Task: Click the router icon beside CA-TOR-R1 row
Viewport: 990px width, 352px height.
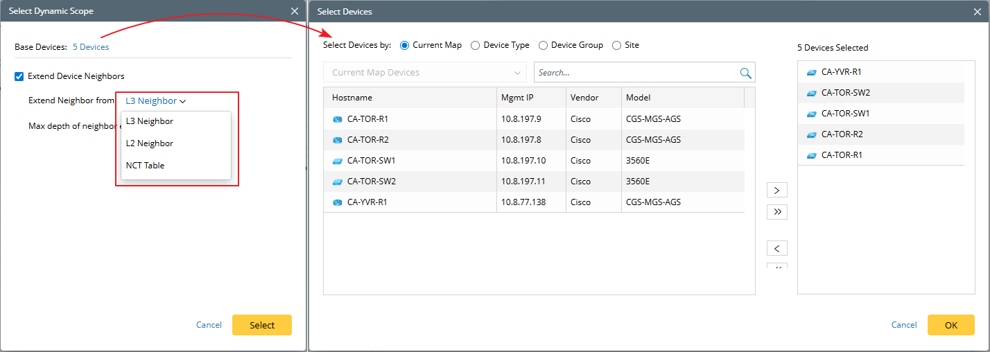Action: pos(338,119)
